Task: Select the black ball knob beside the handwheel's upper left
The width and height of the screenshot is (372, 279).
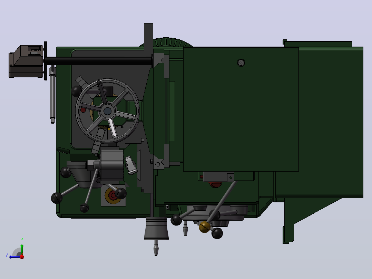Action: coord(76,91)
